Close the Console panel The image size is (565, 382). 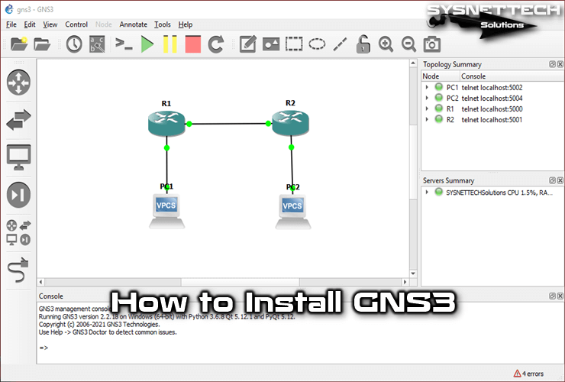click(560, 296)
